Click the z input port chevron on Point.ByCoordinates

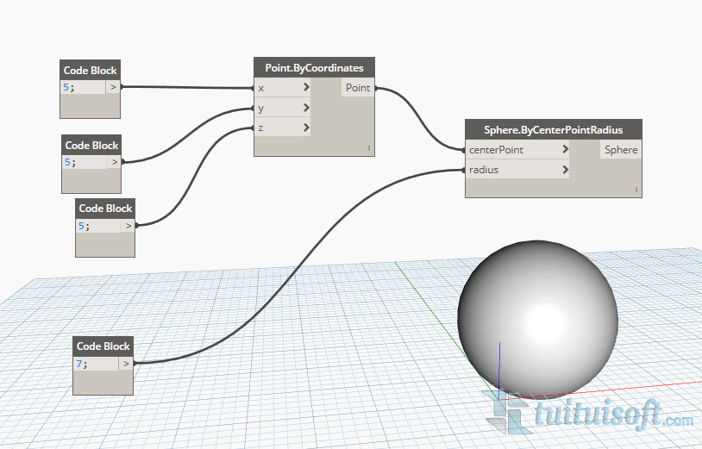pos(305,128)
